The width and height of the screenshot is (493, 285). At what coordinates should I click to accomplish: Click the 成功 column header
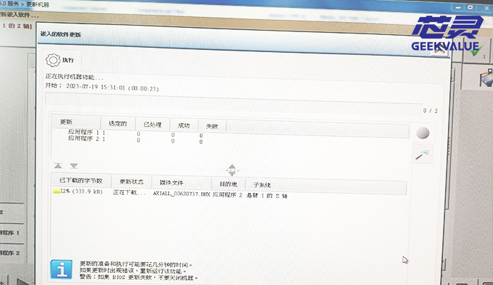(184, 125)
